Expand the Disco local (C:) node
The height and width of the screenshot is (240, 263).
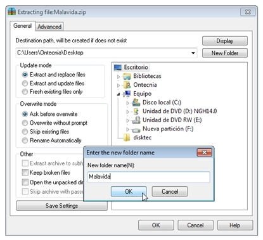point(127,103)
